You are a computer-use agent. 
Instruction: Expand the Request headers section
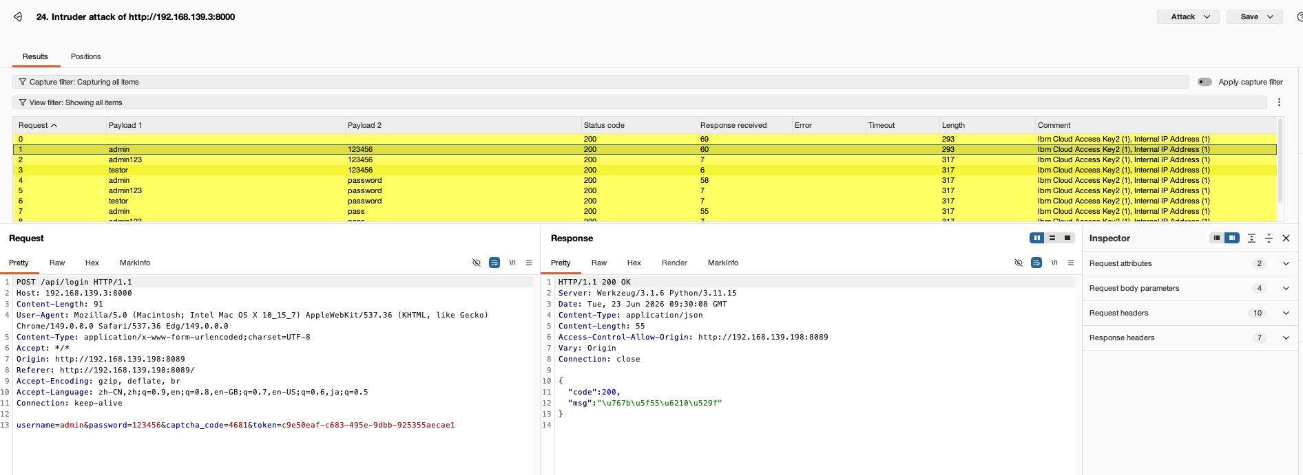[1189, 313]
